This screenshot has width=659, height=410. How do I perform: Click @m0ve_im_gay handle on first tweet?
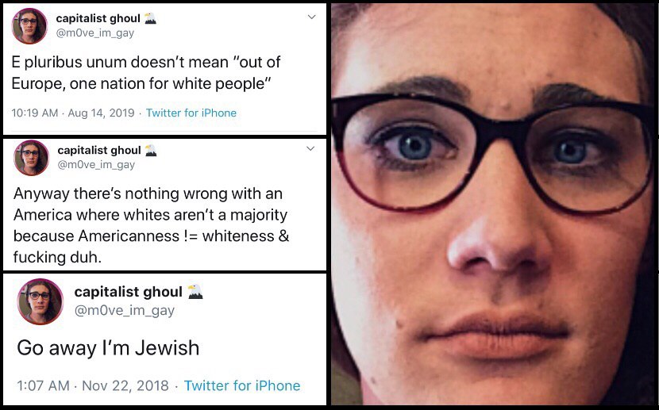pos(95,33)
